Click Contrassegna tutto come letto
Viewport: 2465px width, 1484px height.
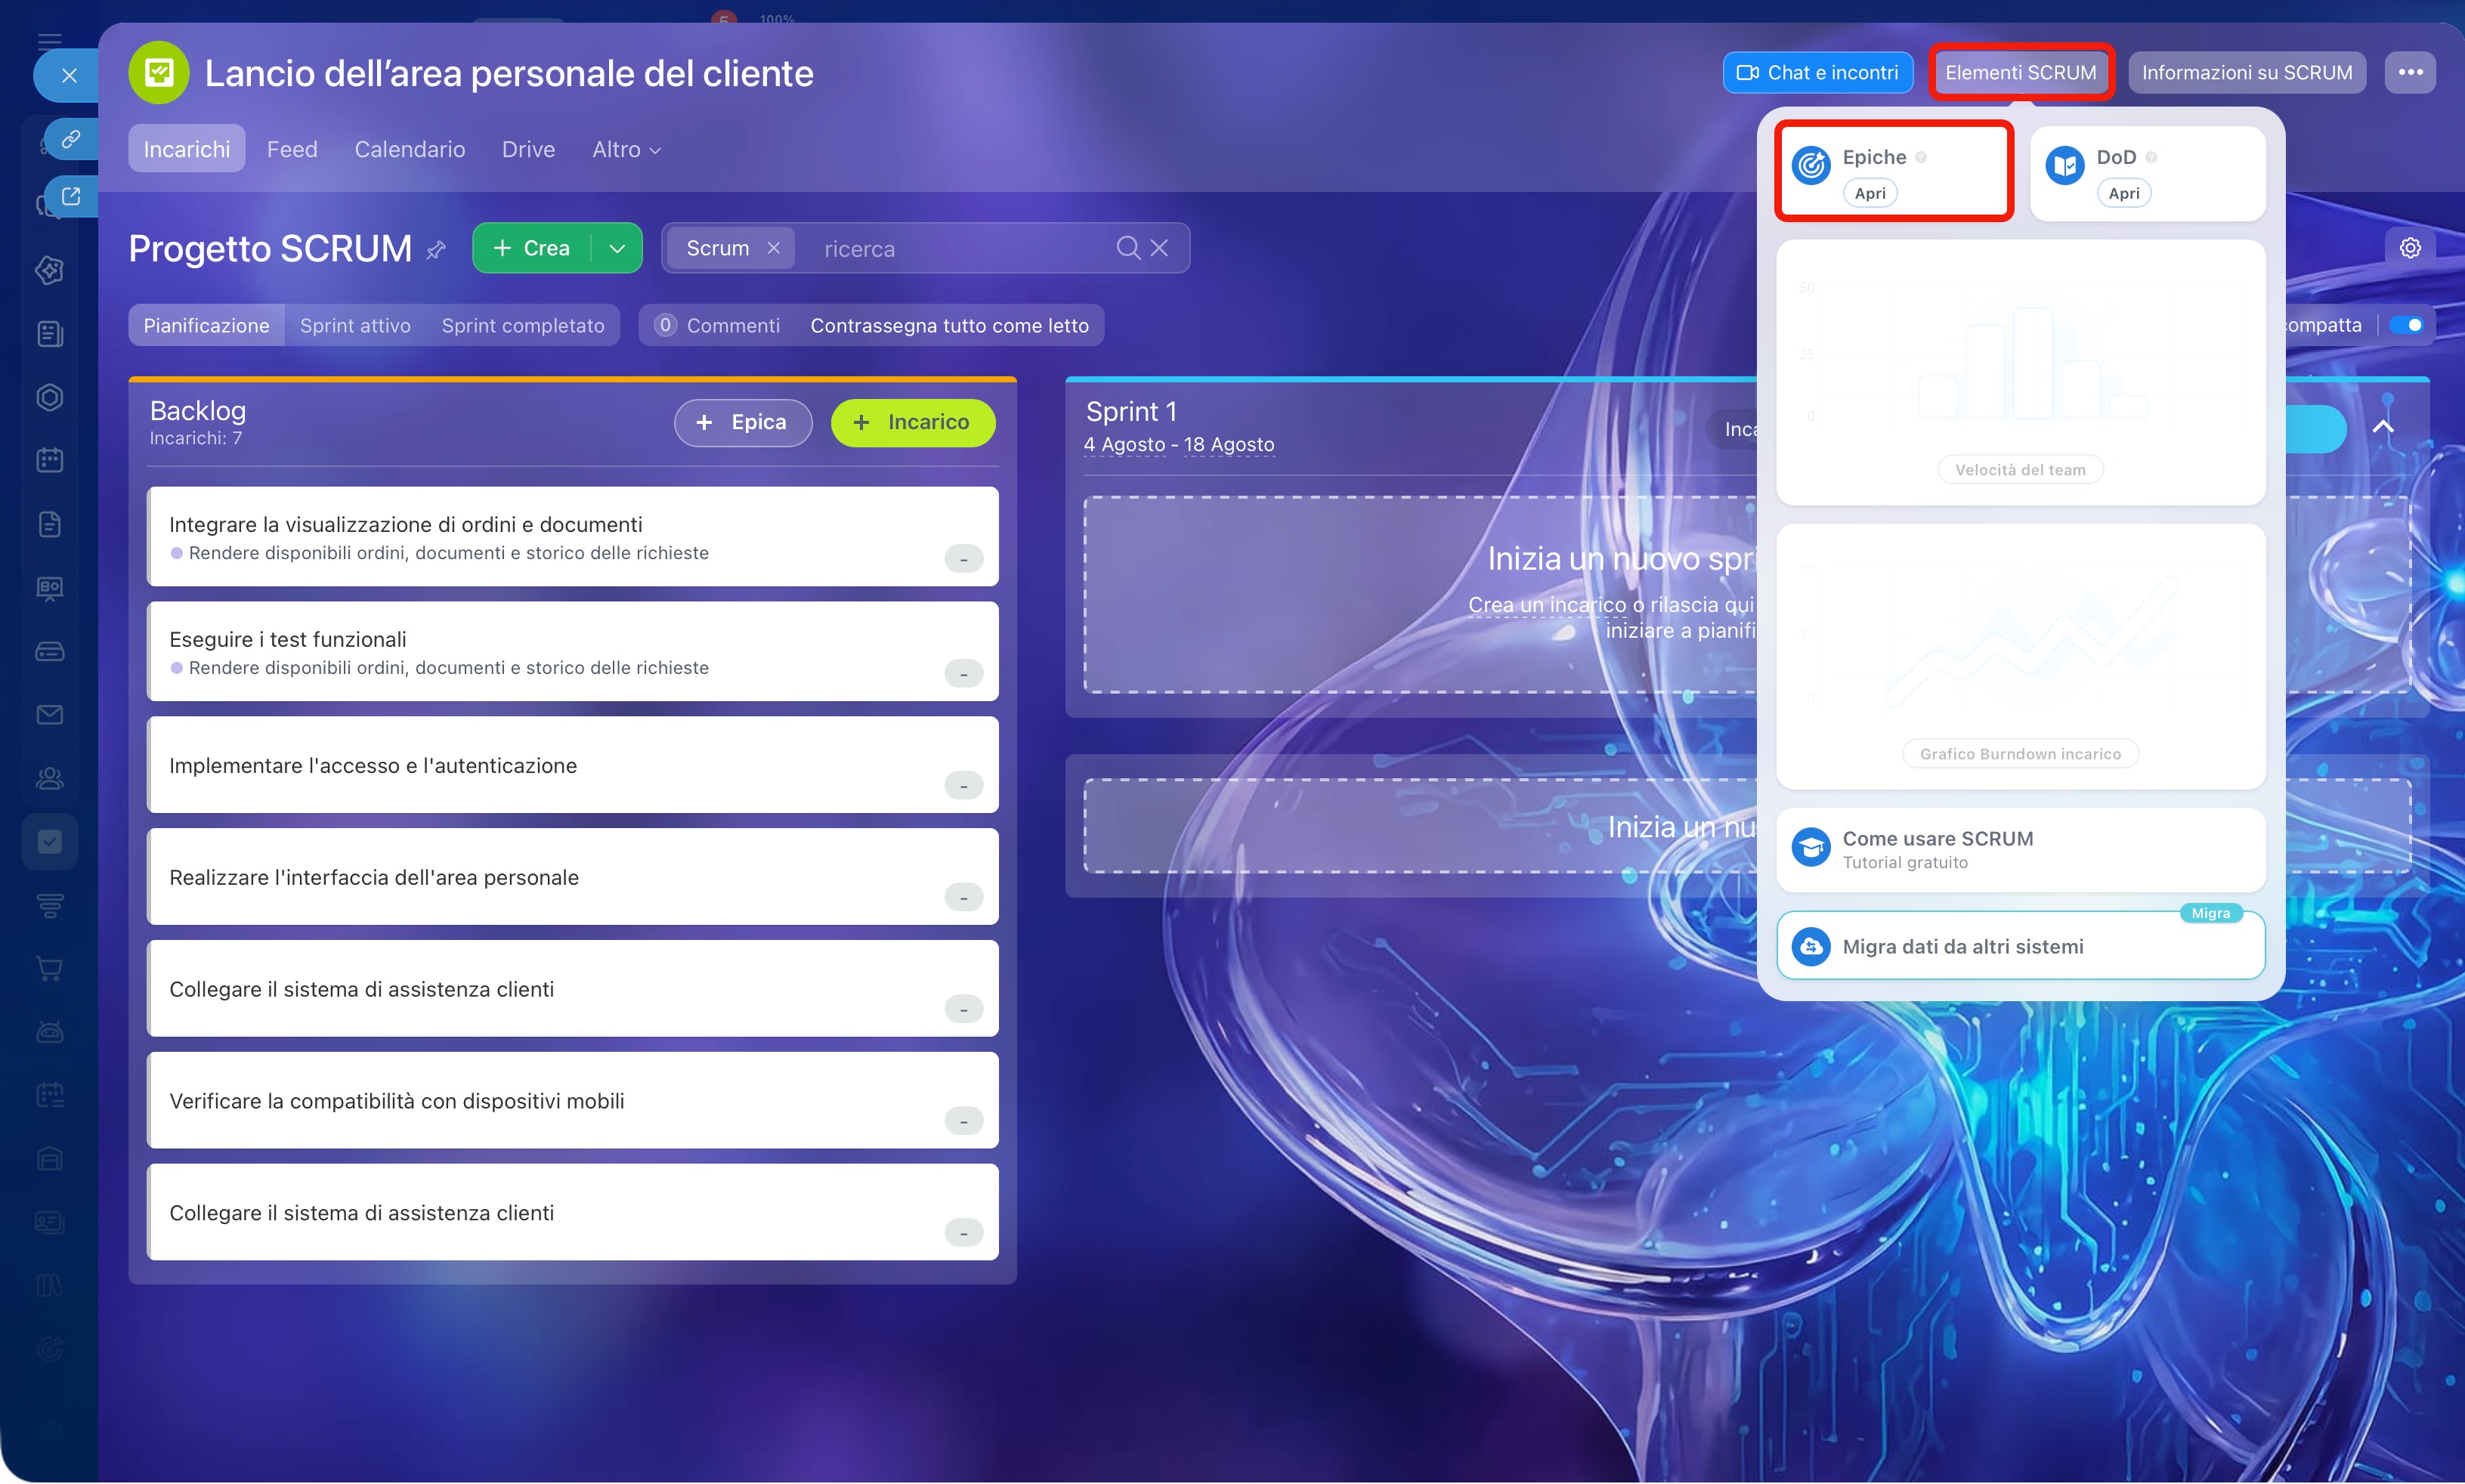tap(949, 325)
